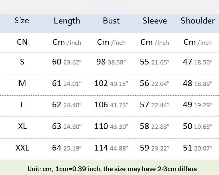Click the Bust column header
The image size is (219, 175).
tap(111, 21)
